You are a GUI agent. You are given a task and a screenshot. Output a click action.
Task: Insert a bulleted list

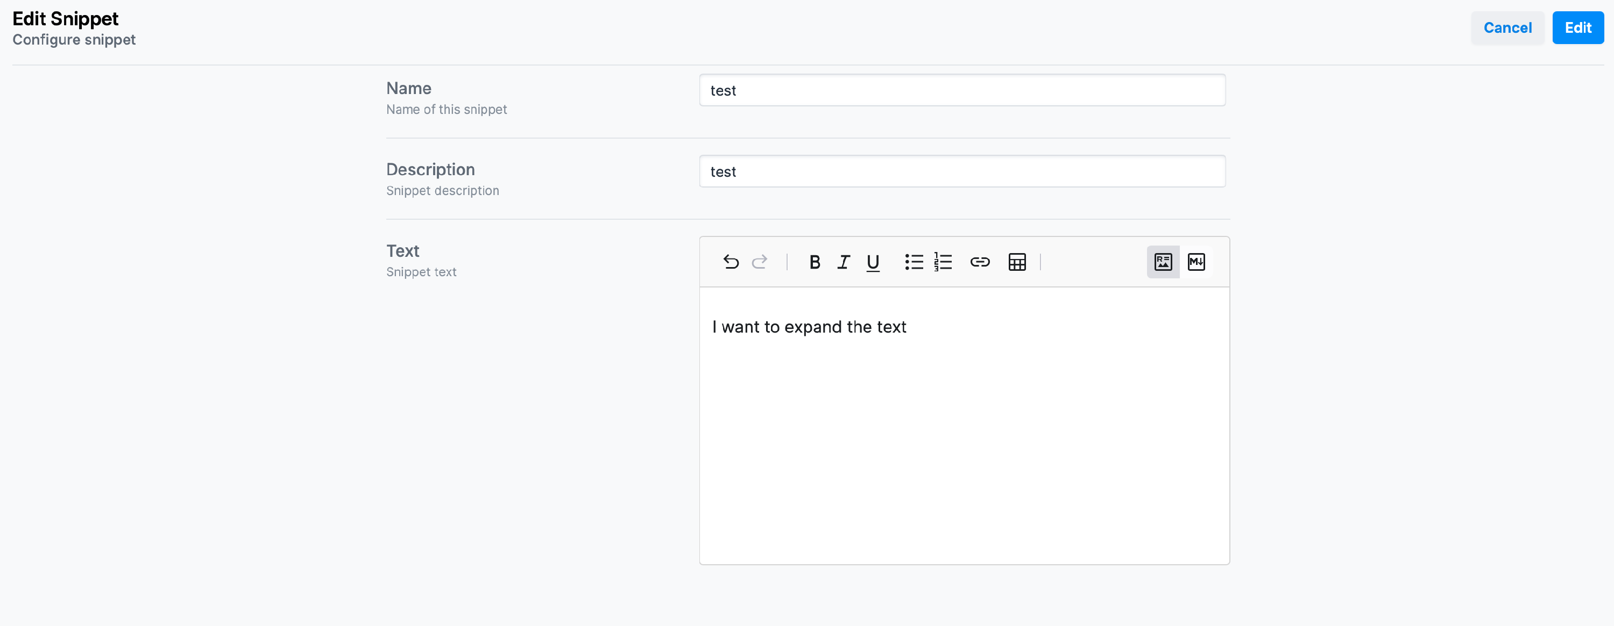click(914, 262)
